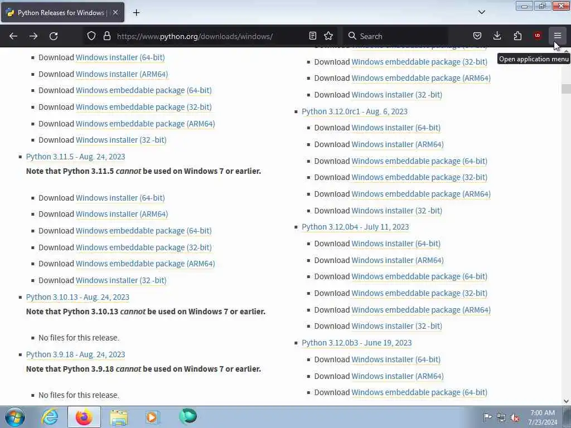
Task: Download 3.12.0b3 Windows installer (64-bit)
Action: click(396, 359)
